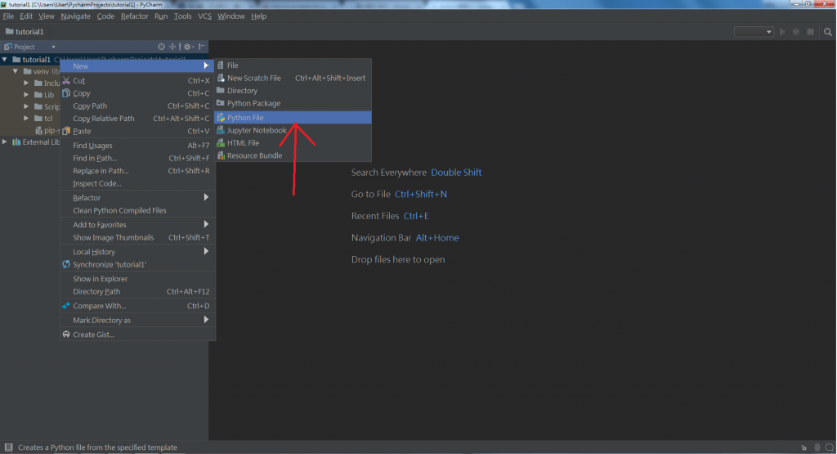Open the Project view selector dropdown
837x454 pixels.
(53, 47)
